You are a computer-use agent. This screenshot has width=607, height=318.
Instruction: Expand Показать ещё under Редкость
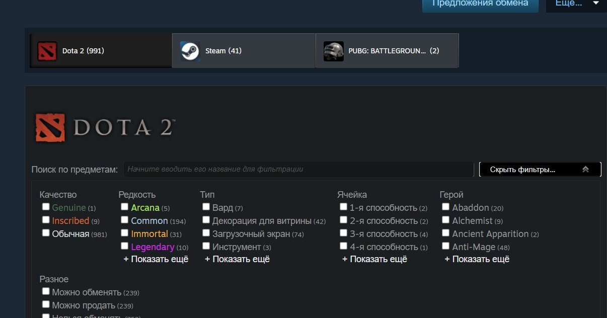156,259
